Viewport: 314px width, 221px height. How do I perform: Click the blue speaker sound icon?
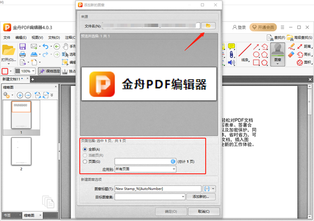coord(231,62)
